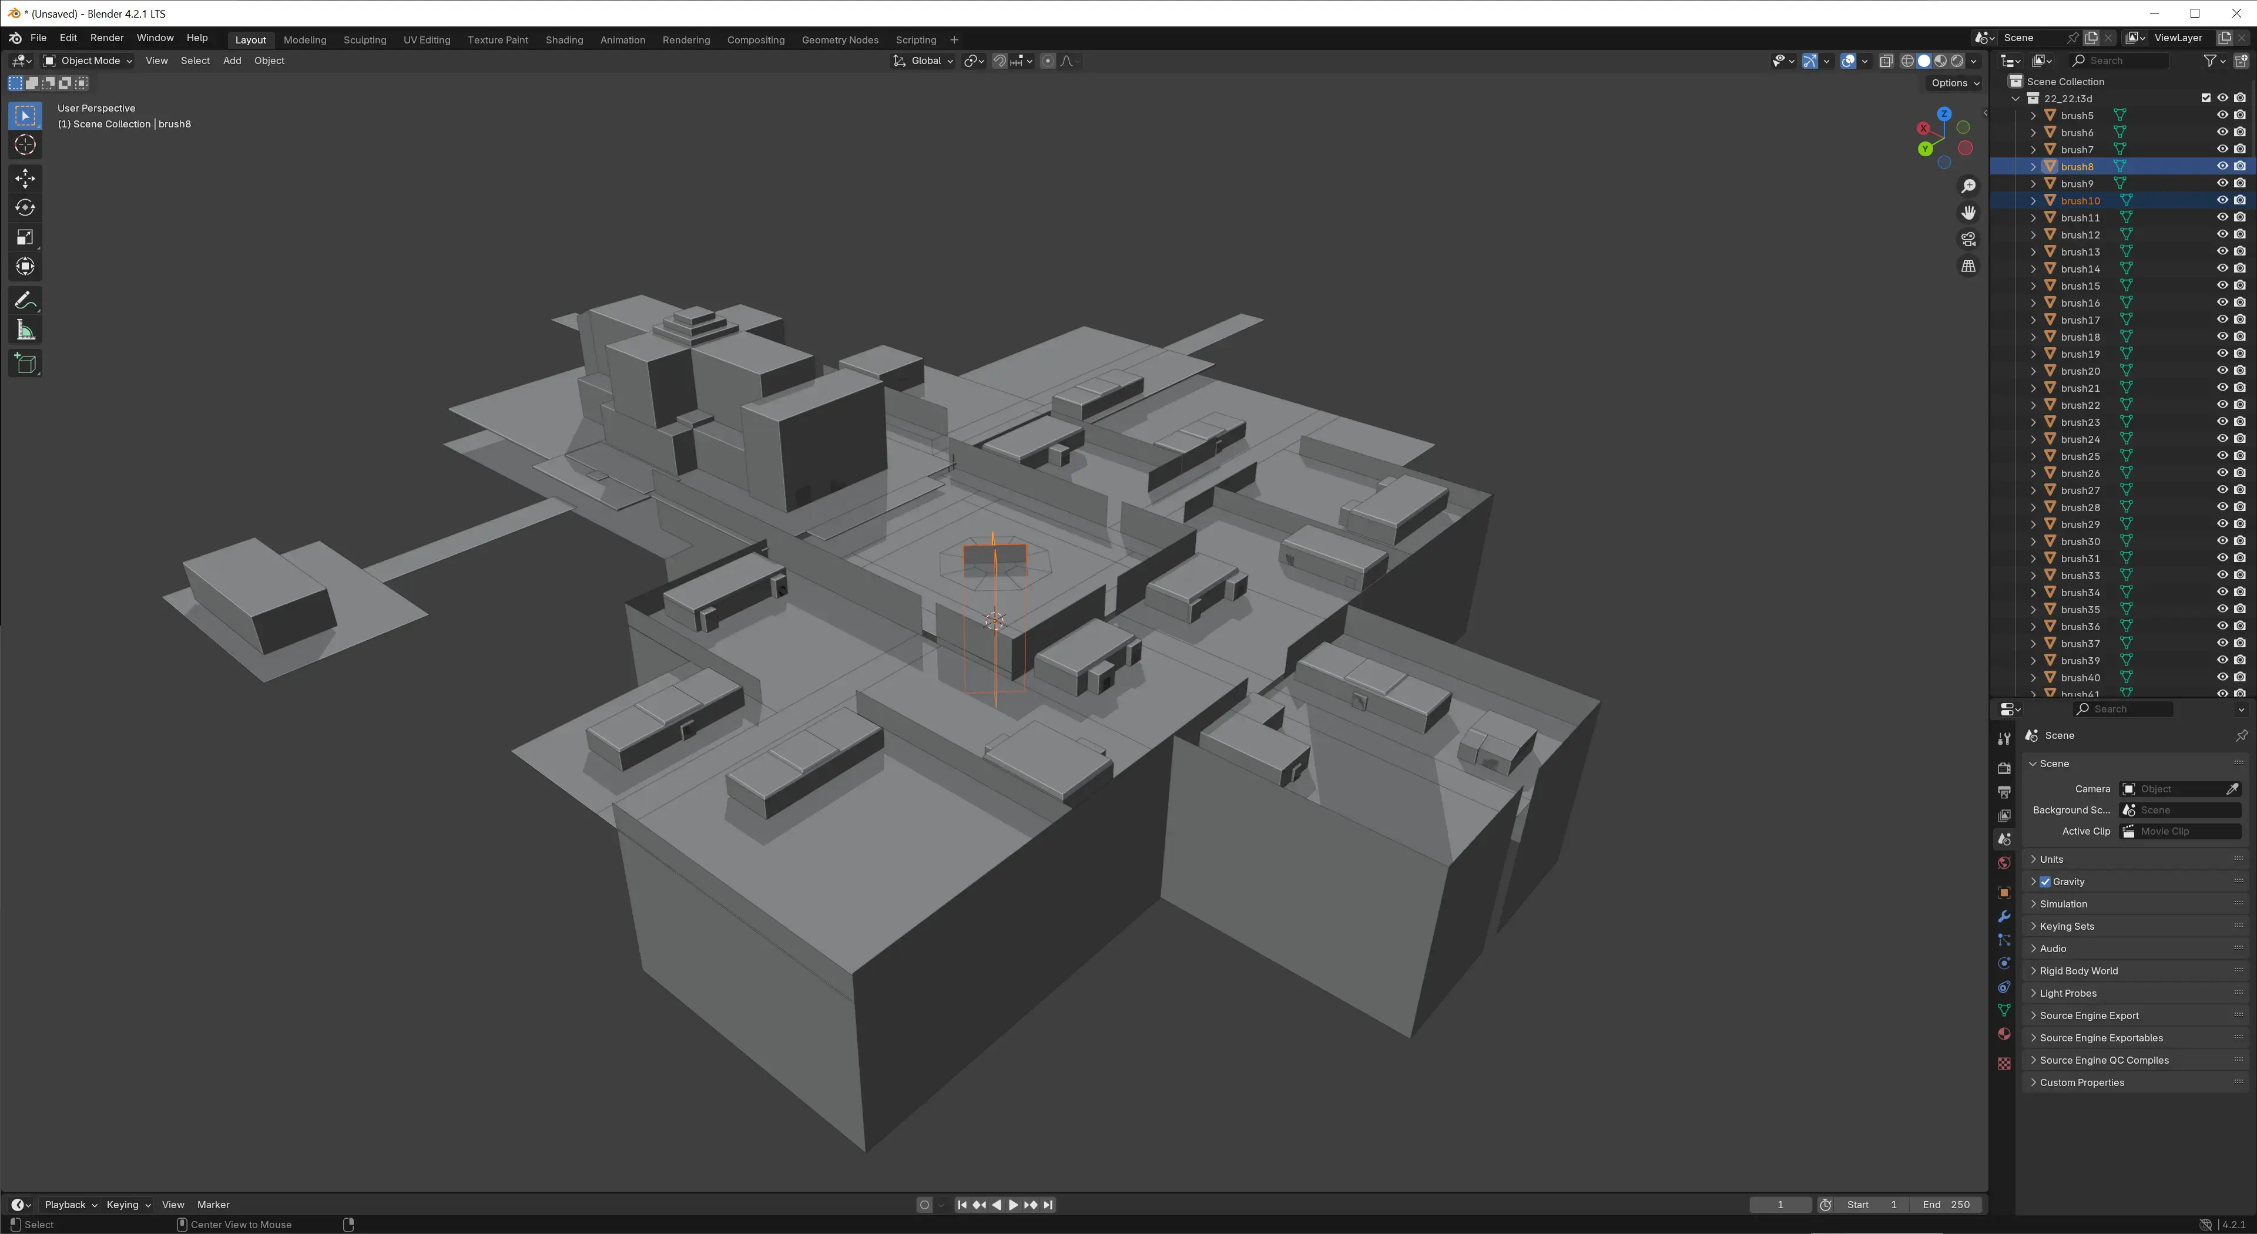The width and height of the screenshot is (2257, 1234).
Task: Select solid viewport shading sphere
Action: [x=1924, y=61]
